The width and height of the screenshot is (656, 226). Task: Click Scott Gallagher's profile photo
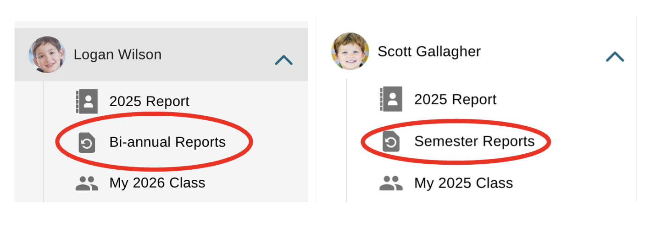[x=350, y=51]
